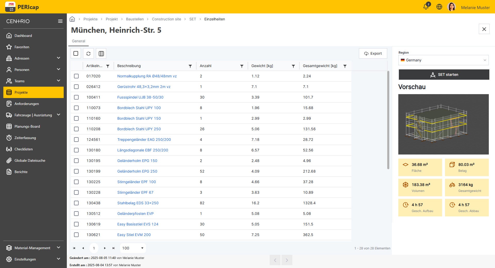Check the row for article 017020
The width and height of the screenshot is (495, 268).
click(x=76, y=76)
